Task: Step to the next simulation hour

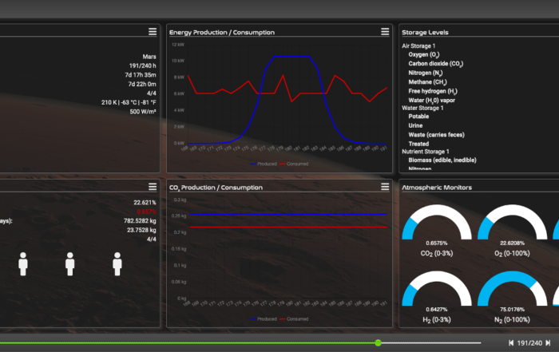Action: [547, 342]
